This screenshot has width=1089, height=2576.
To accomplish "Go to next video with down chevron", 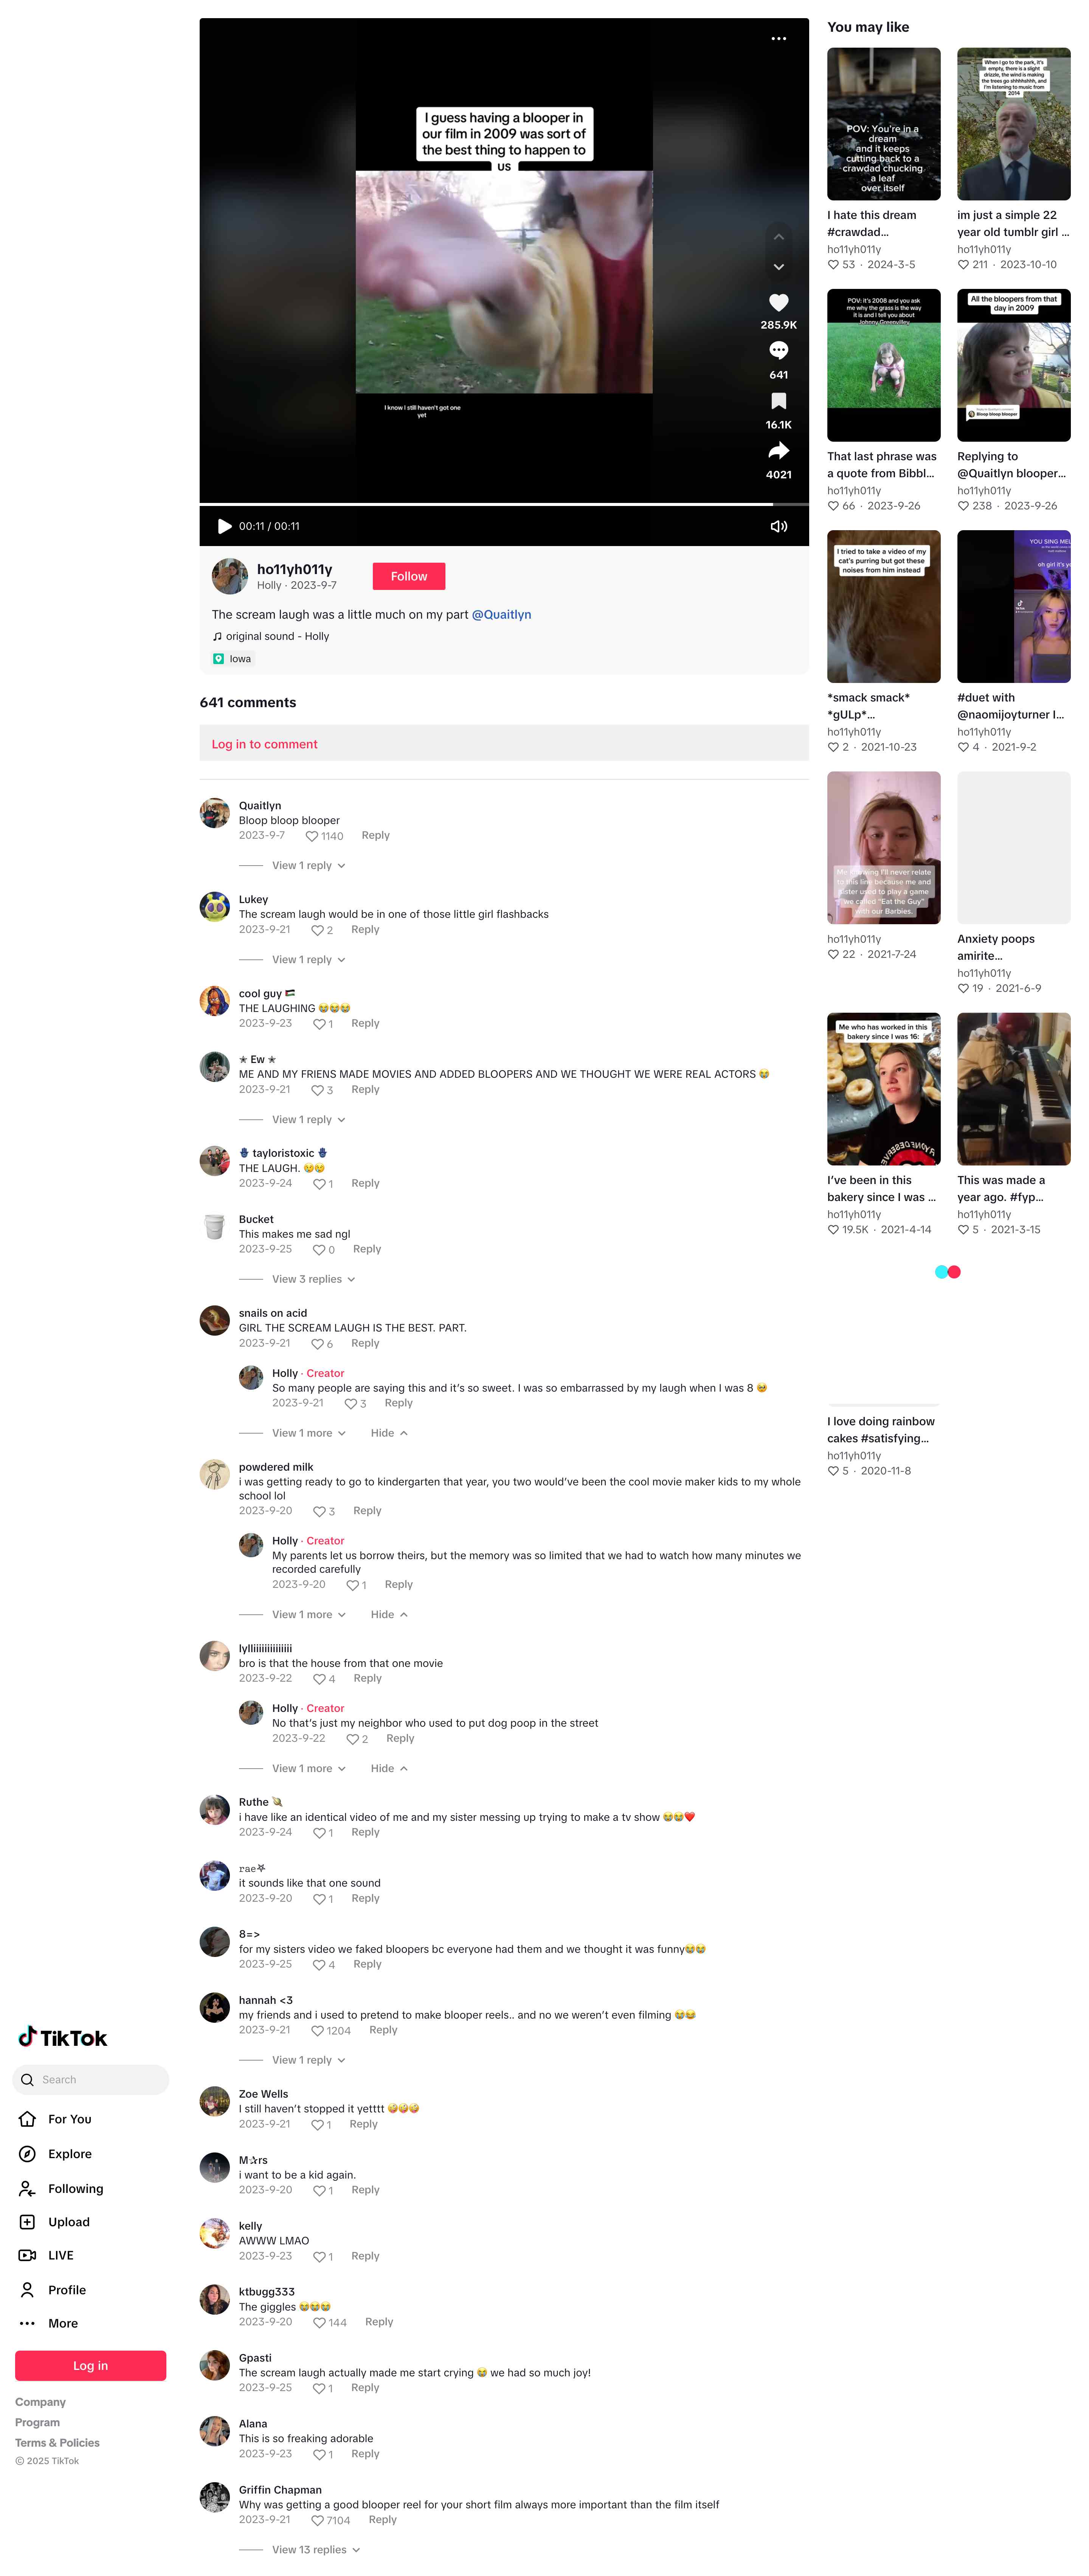I will (778, 267).
